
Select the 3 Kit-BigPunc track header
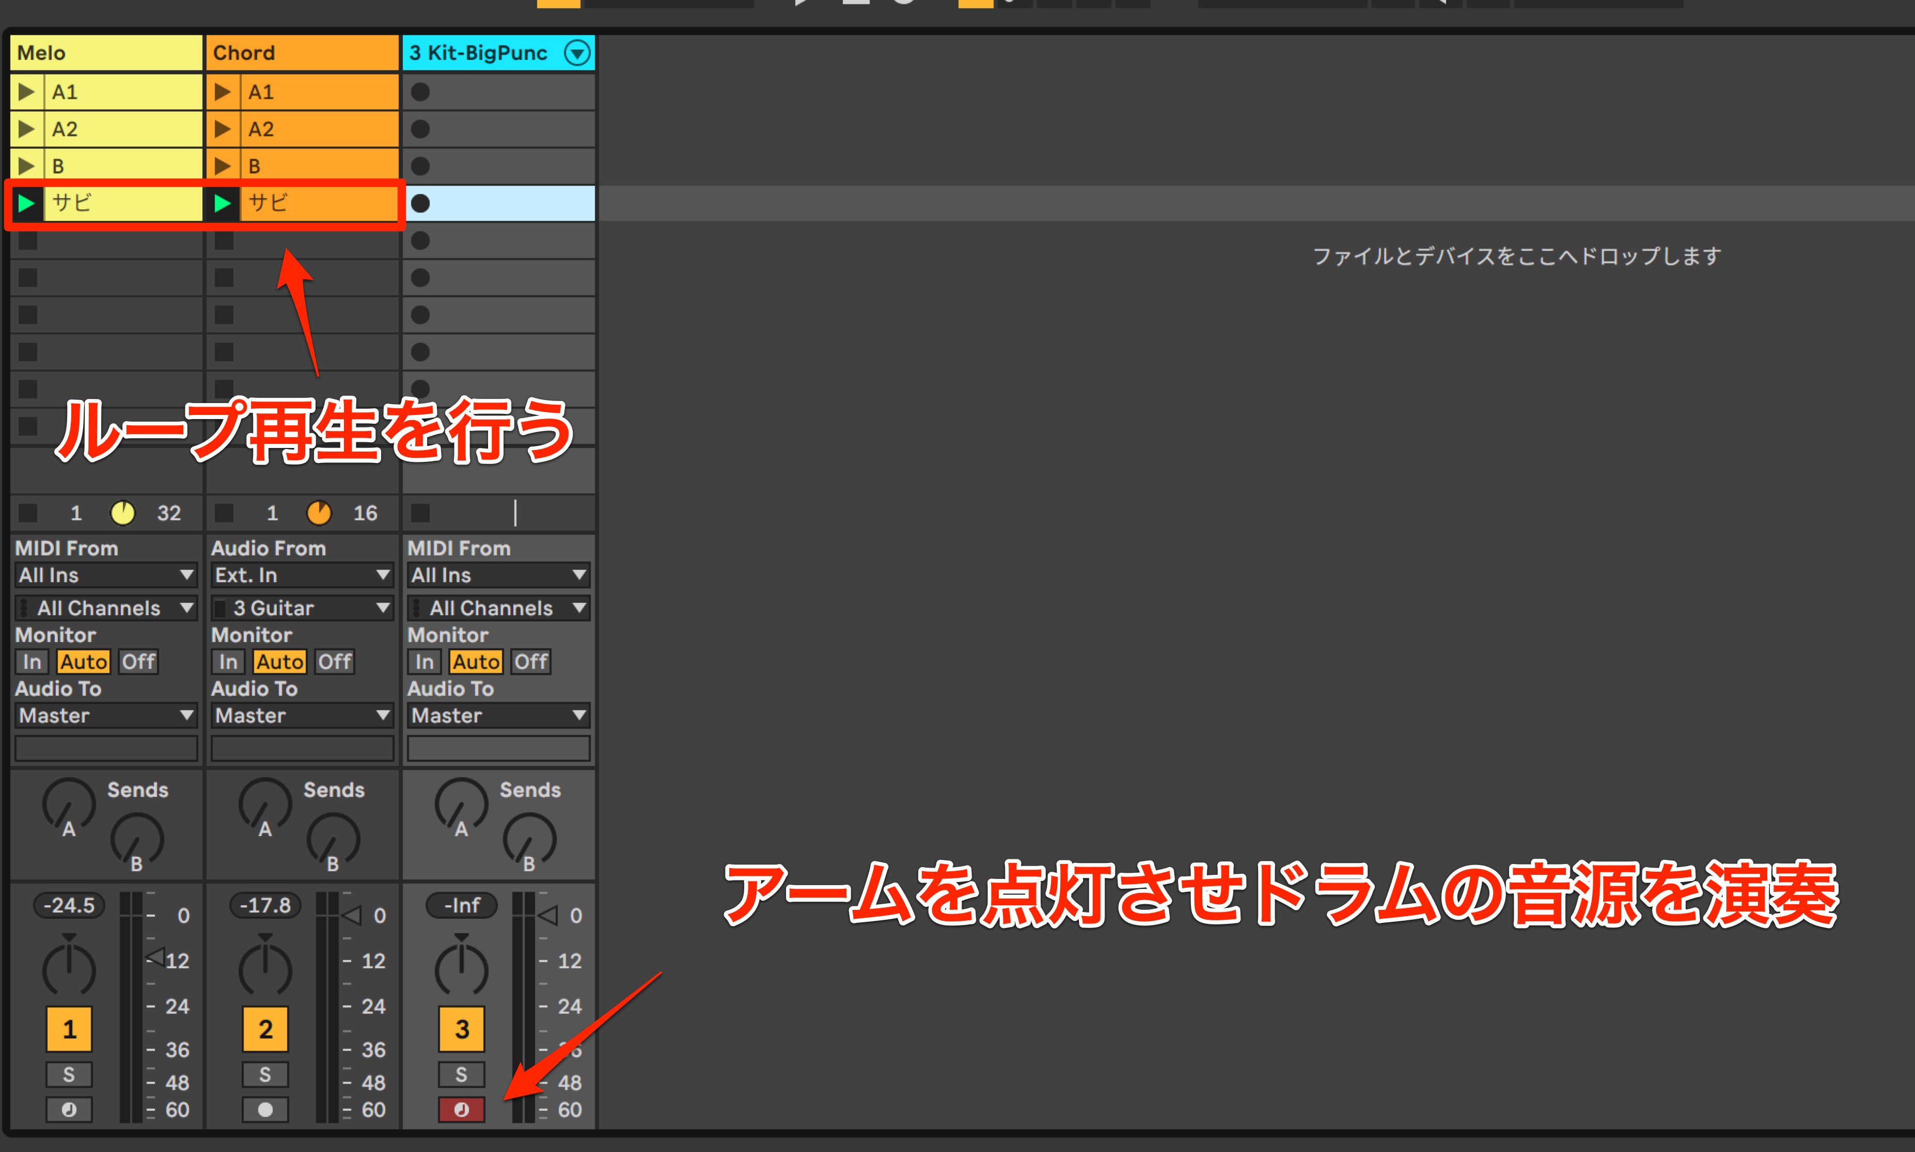pos(498,53)
